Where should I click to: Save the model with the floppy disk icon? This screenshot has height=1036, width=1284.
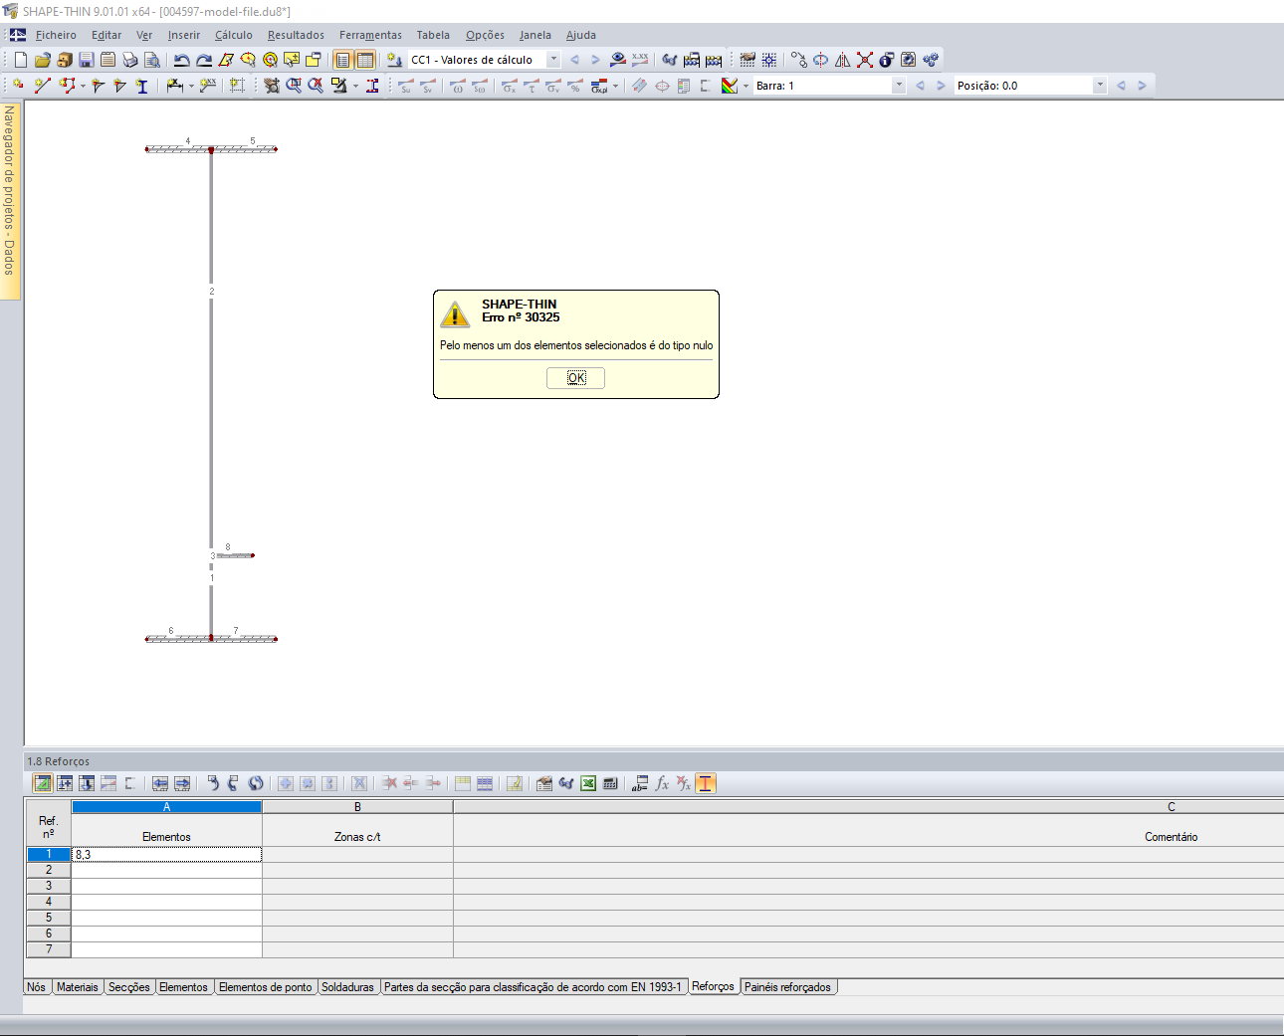86,60
